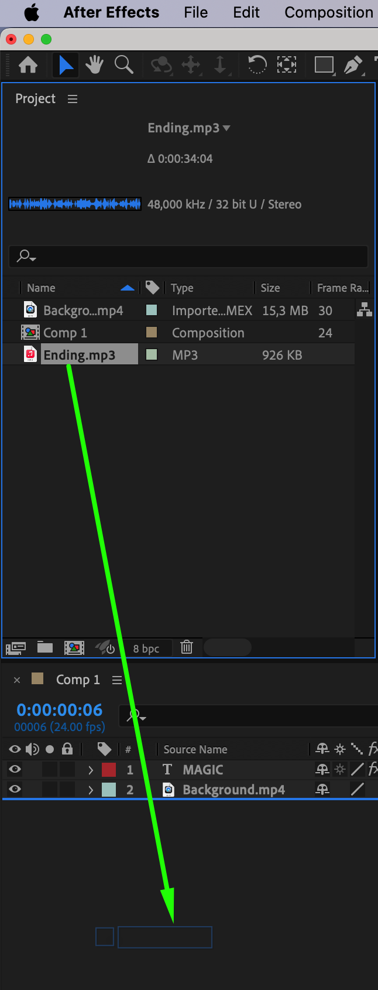Toggle visibility of Background.mp4 layer
378x990 pixels.
[x=15, y=789]
